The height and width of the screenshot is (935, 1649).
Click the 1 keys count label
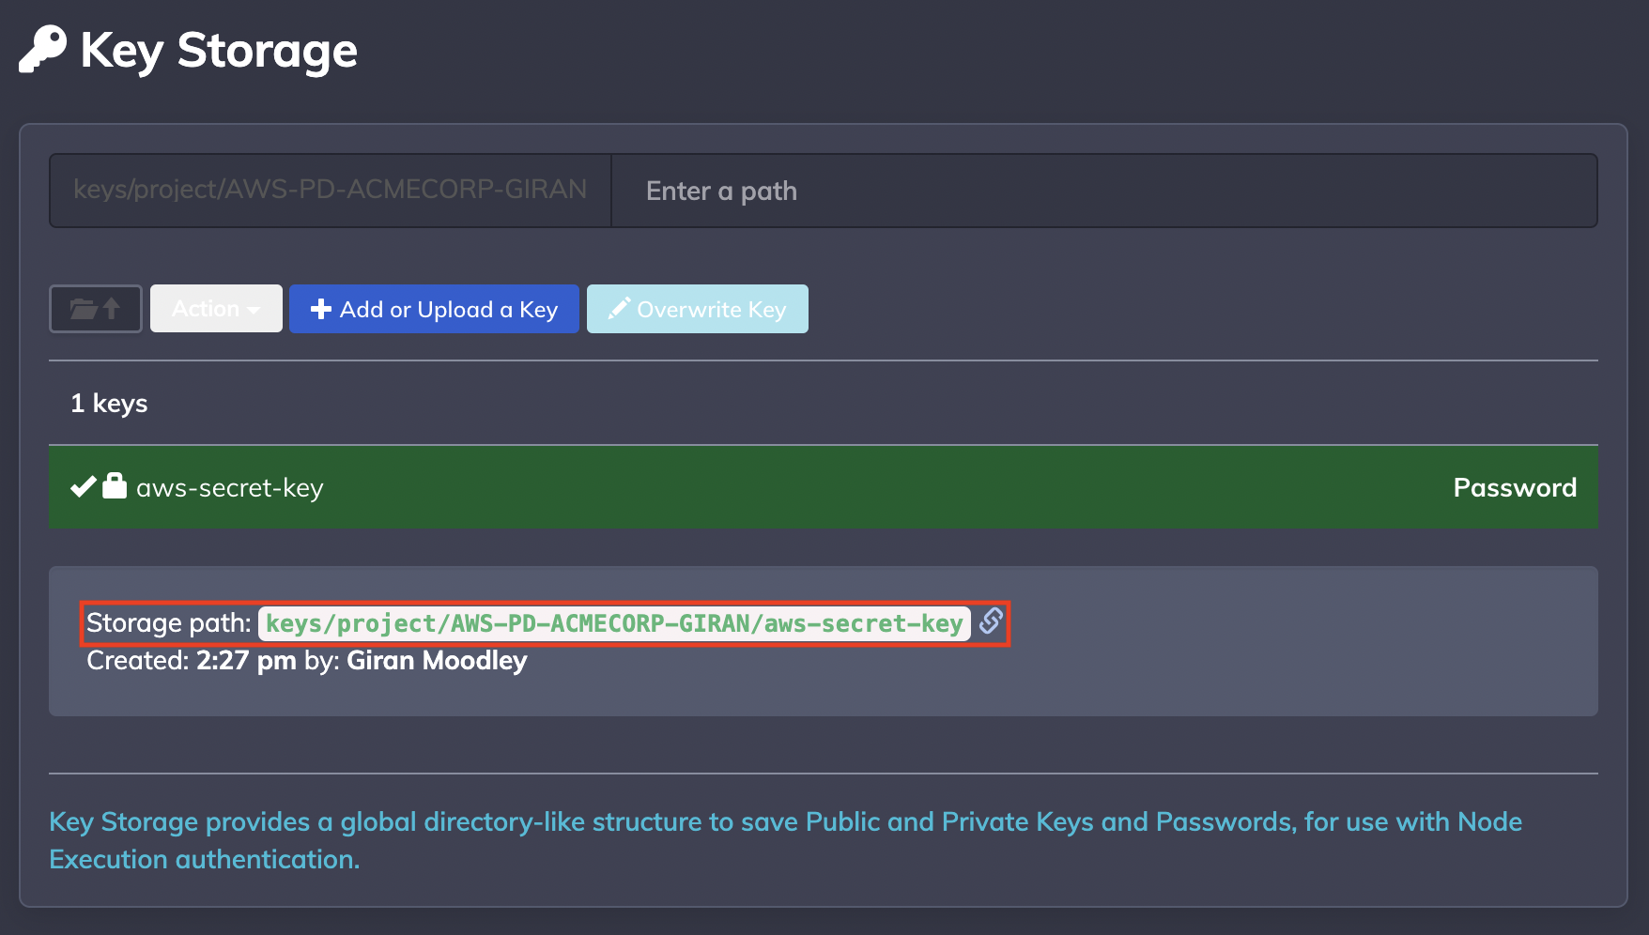(x=109, y=404)
